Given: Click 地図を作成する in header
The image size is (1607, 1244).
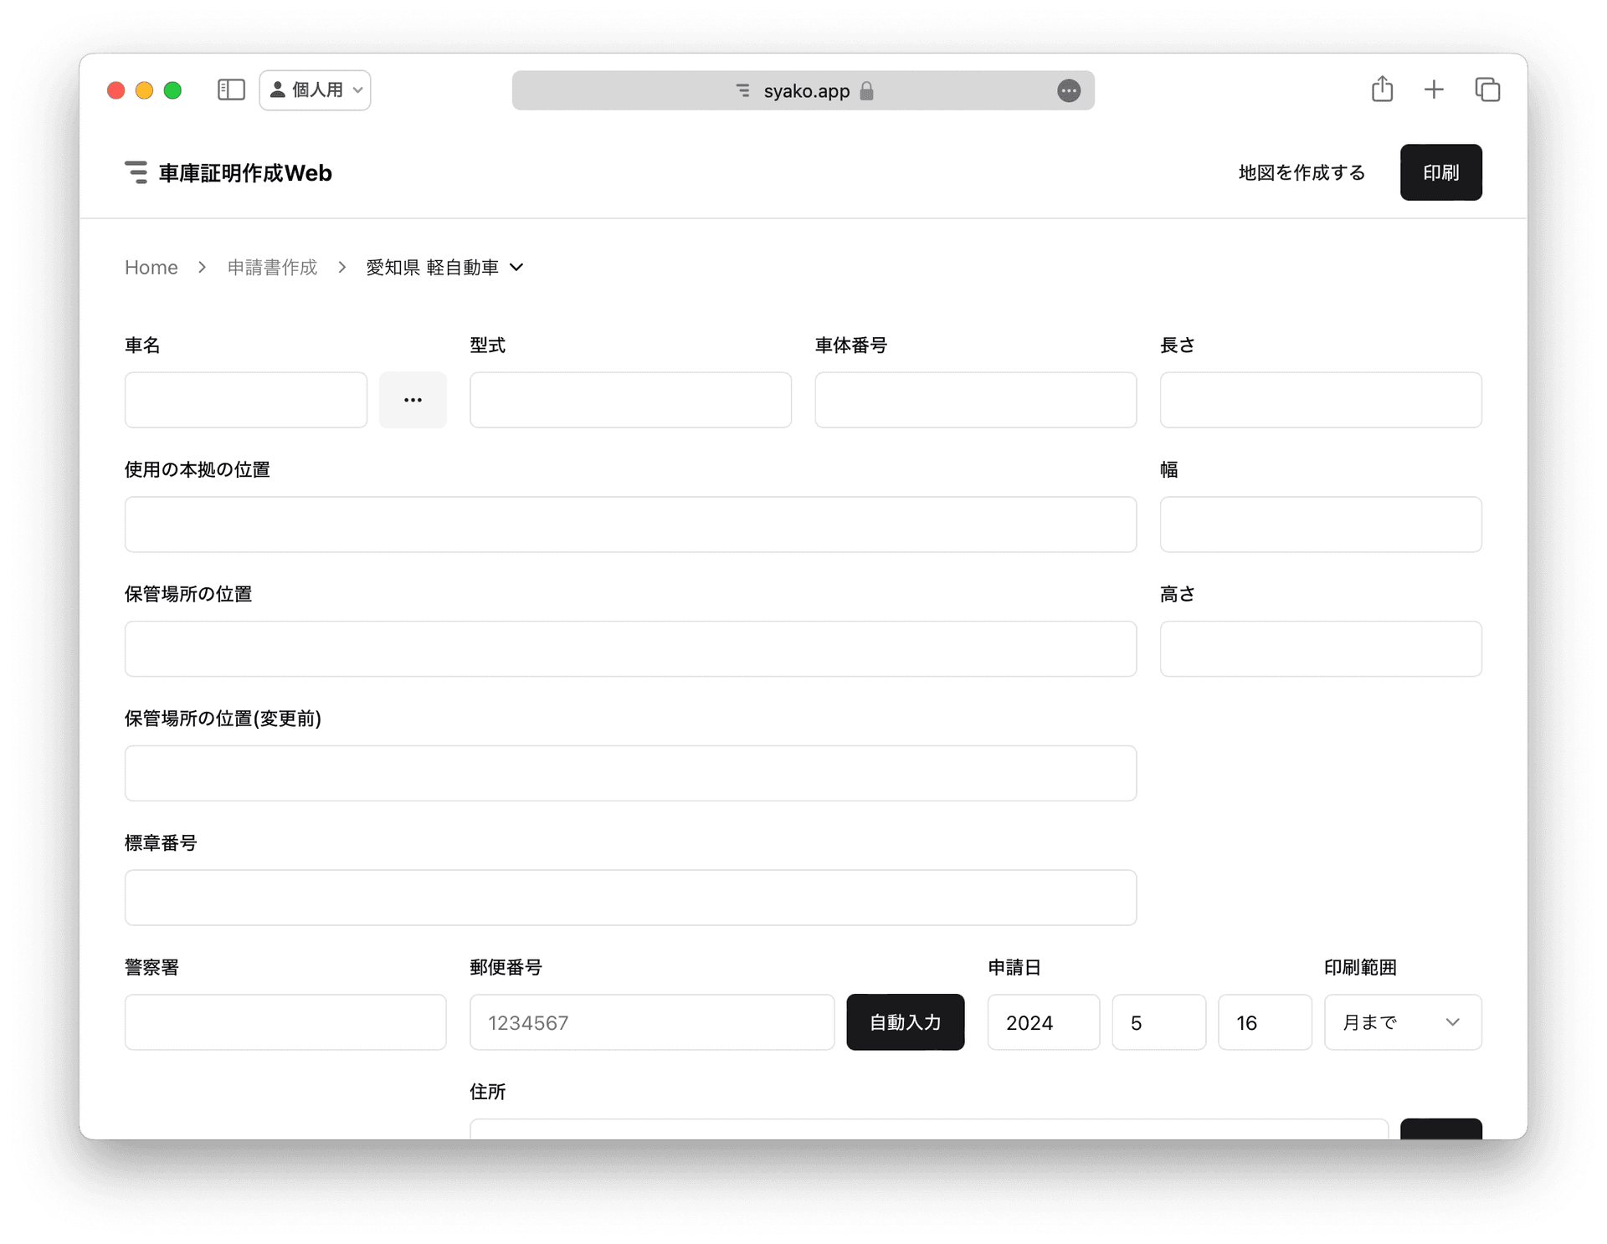Looking at the screenshot, I should pyautogui.click(x=1302, y=172).
